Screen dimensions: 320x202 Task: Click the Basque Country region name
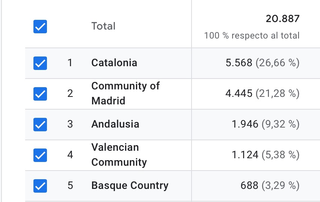pos(130,185)
